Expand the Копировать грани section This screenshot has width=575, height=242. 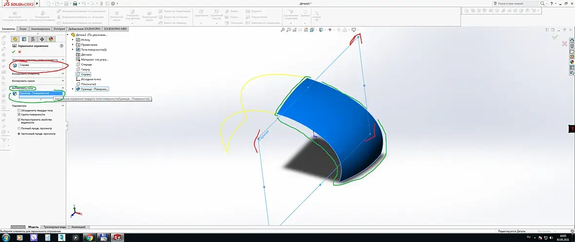point(63,81)
